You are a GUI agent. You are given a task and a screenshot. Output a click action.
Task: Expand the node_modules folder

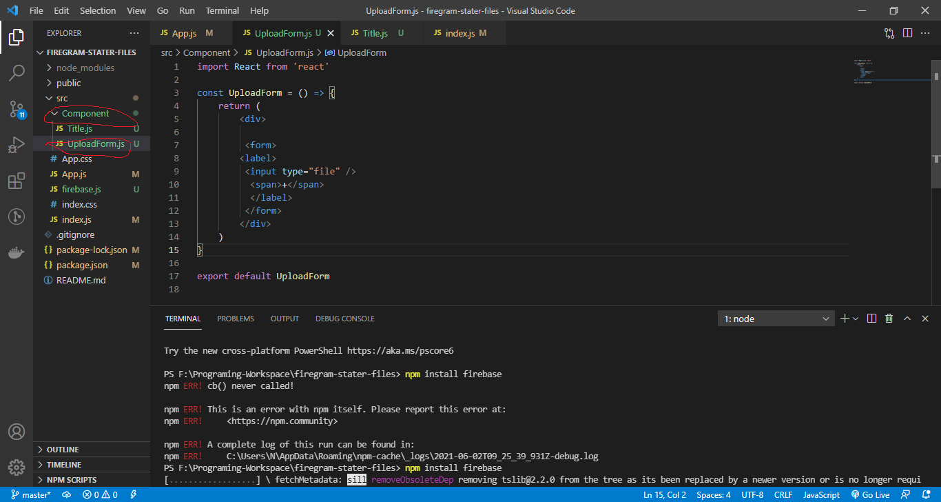(85, 68)
